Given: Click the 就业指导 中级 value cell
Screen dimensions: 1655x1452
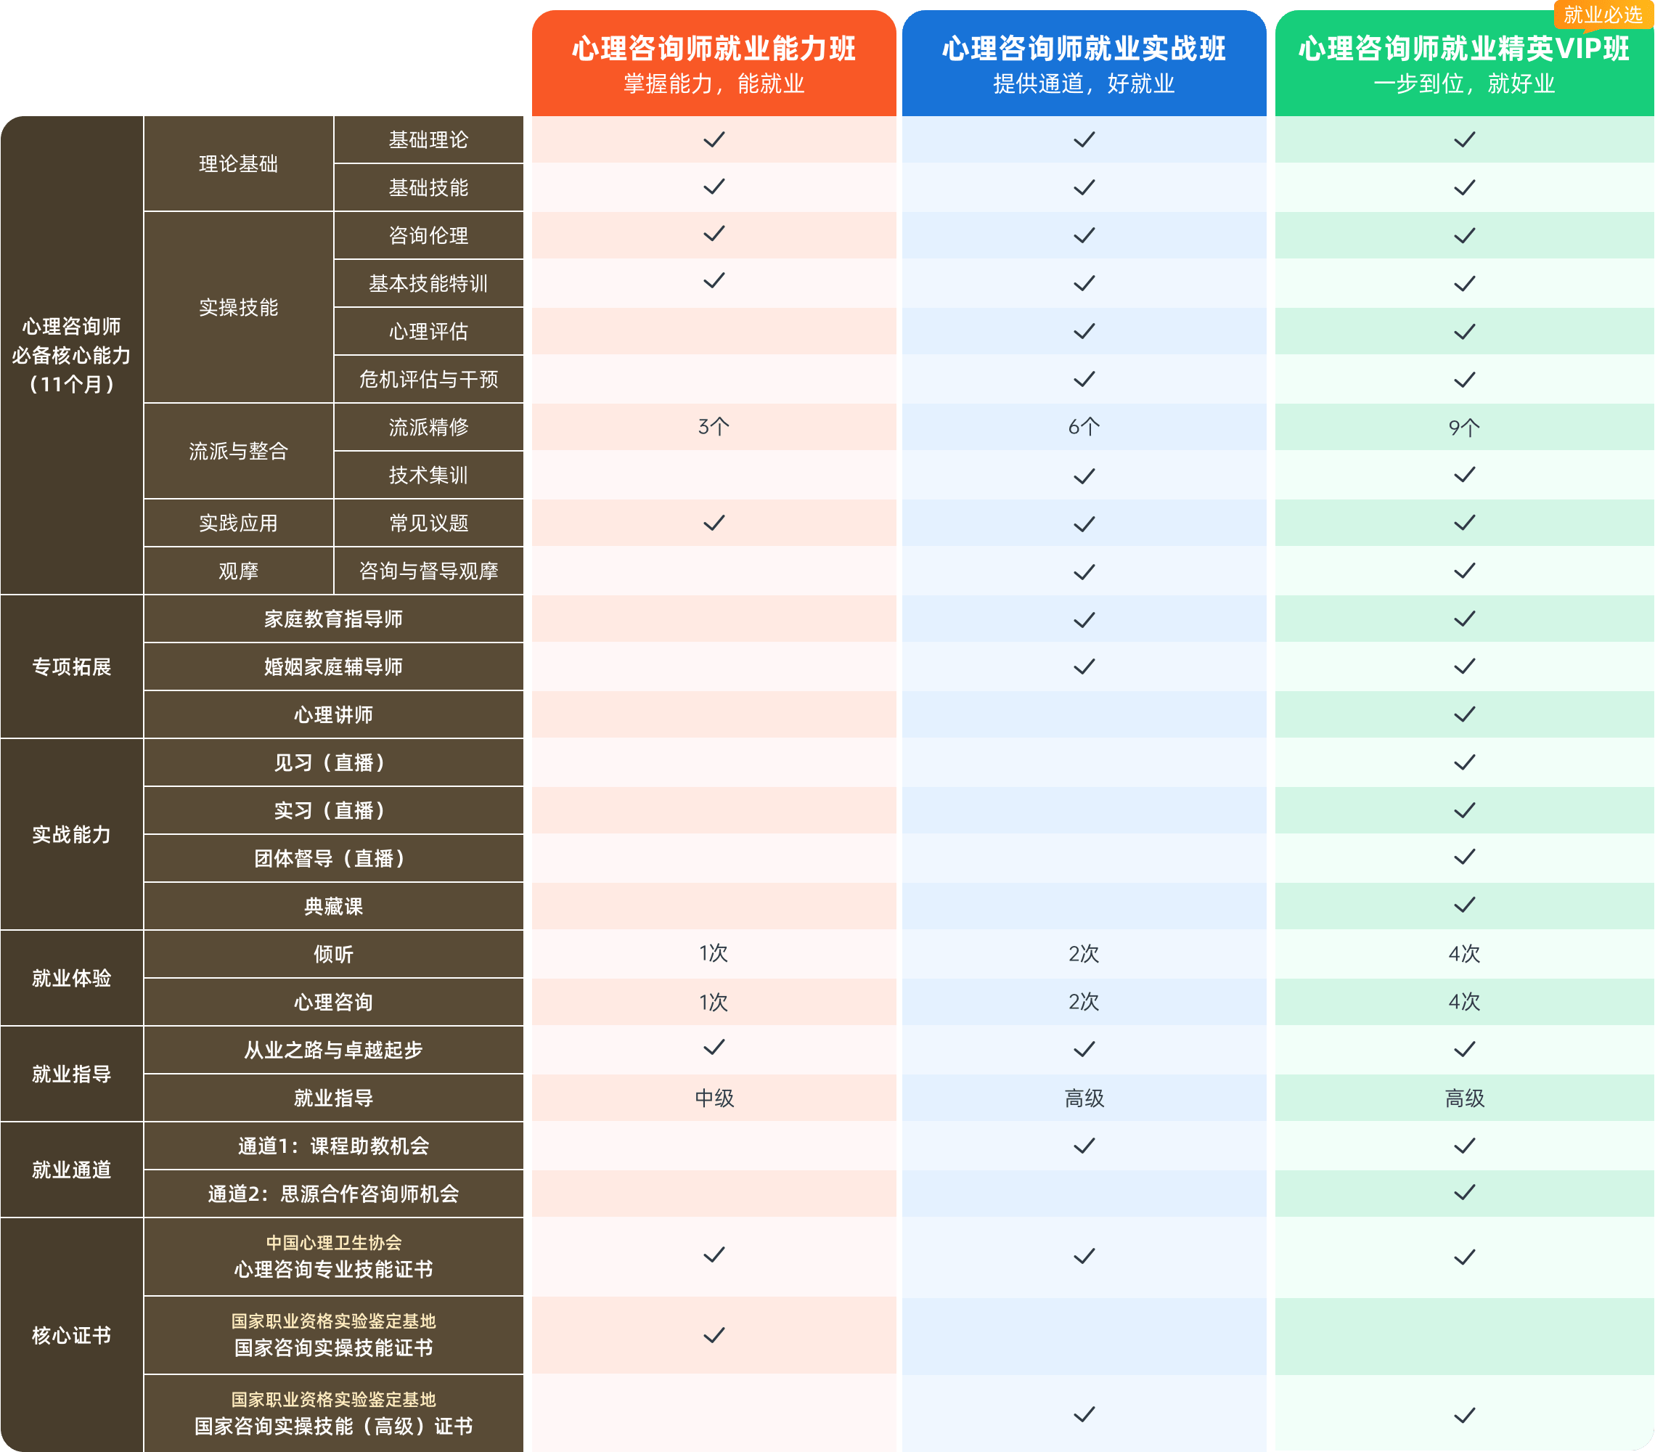Looking at the screenshot, I should [714, 1098].
